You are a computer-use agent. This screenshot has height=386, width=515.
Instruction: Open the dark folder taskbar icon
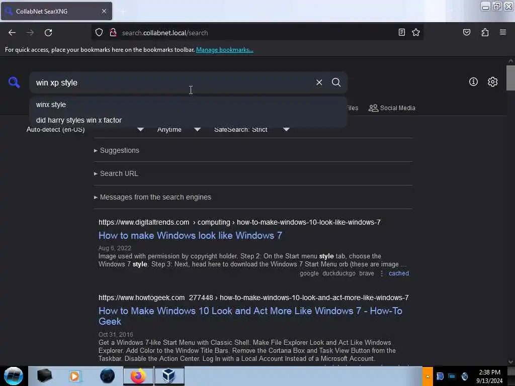coord(44,376)
